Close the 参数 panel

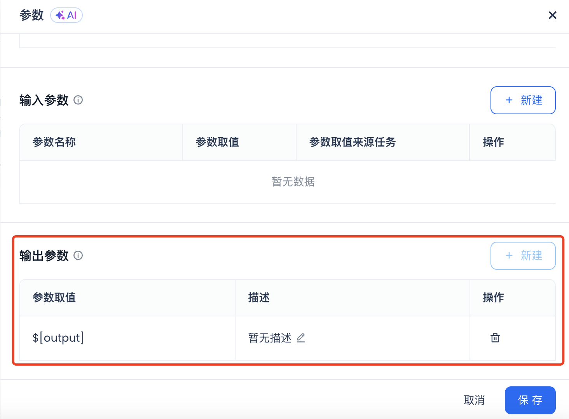point(552,15)
